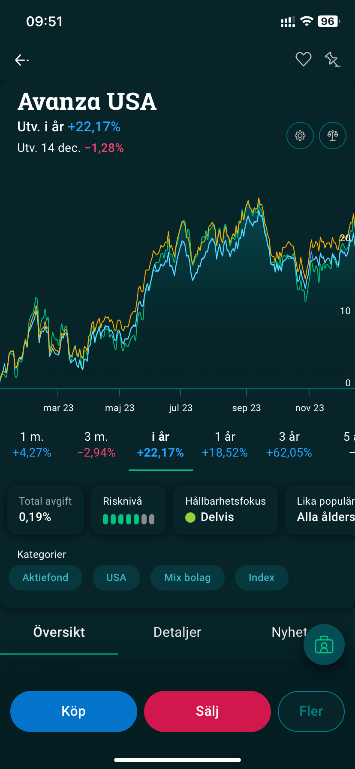Tap the back arrow icon
The image size is (355, 769).
pos(21,60)
